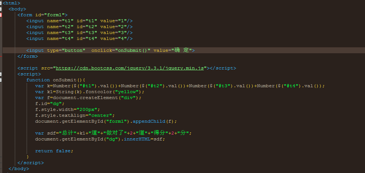
Task: Click the input name="t2" line
Action: pos(80,27)
